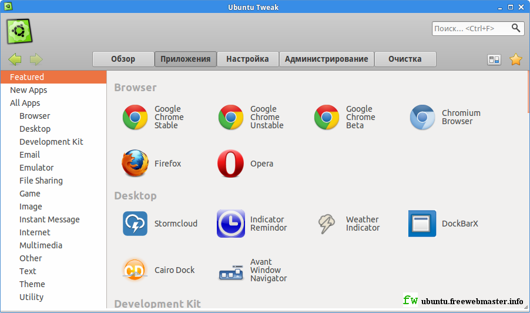
Task: Open the File Sharing category
Action: [x=53, y=181]
